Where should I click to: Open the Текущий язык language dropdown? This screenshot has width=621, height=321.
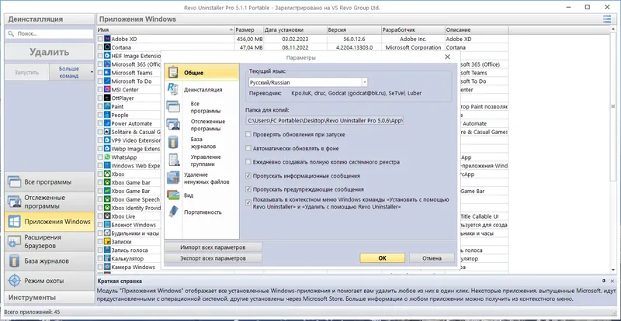[364, 82]
